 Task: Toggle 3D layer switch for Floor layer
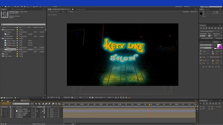44,117
